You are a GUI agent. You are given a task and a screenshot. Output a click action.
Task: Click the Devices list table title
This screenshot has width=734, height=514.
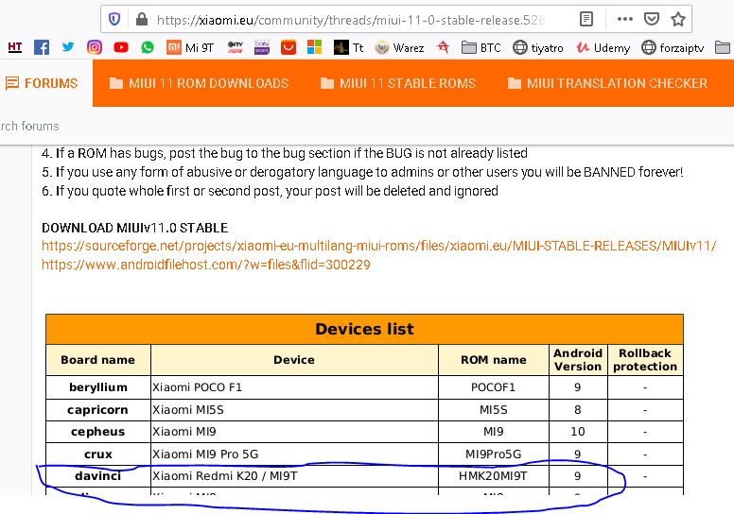[x=364, y=329]
